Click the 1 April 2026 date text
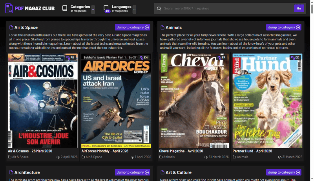This screenshot has height=181, width=314. (143, 157)
